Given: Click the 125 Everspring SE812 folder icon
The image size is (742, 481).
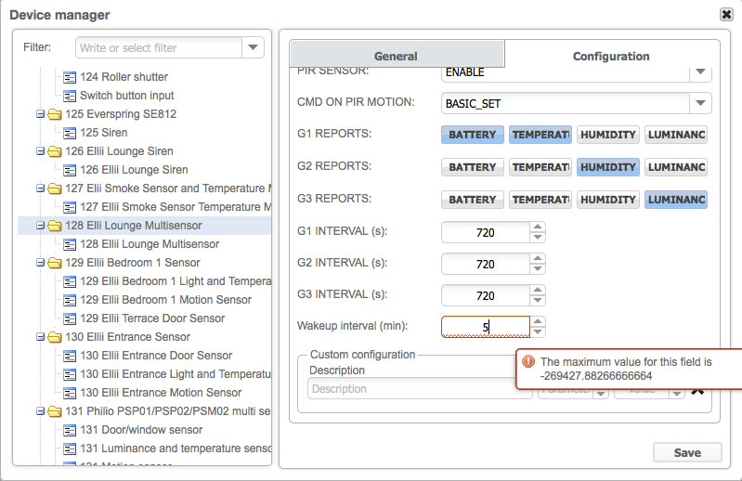Looking at the screenshot, I should [54, 114].
